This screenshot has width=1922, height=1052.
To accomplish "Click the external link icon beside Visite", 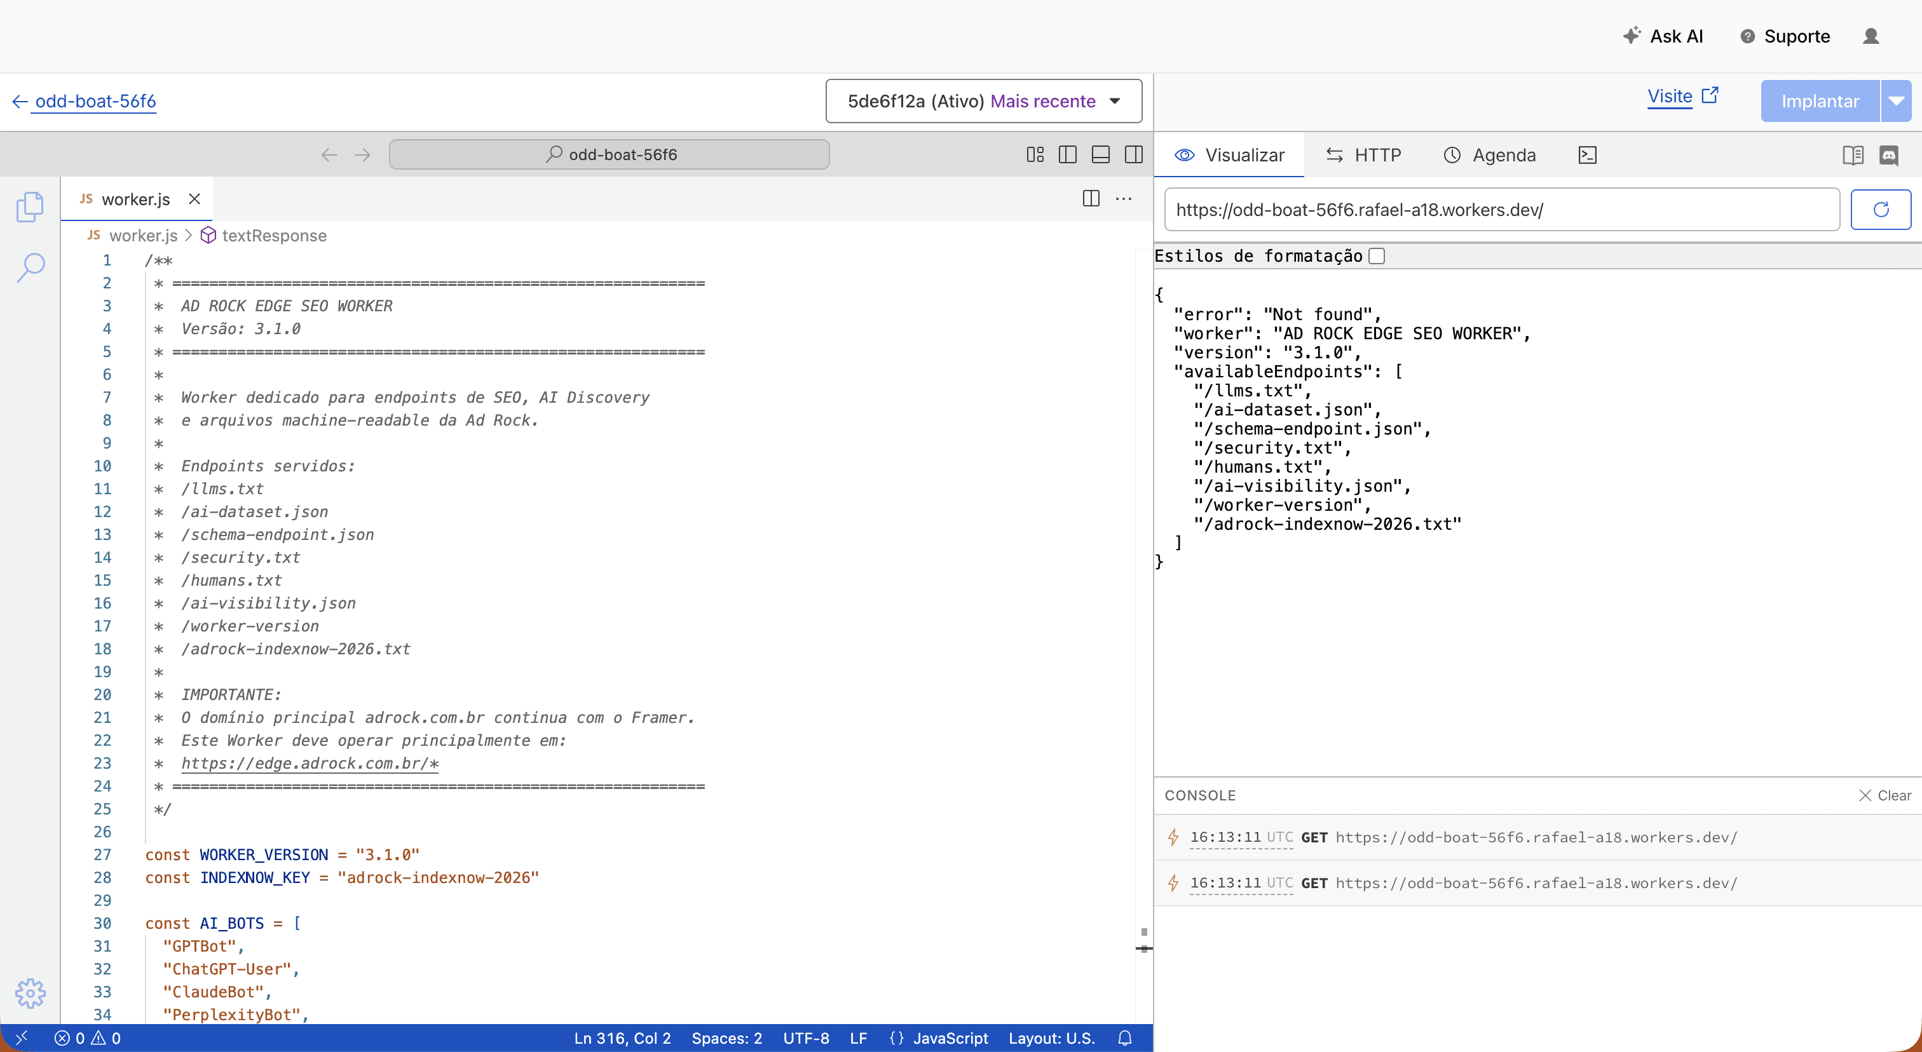I will [1710, 95].
